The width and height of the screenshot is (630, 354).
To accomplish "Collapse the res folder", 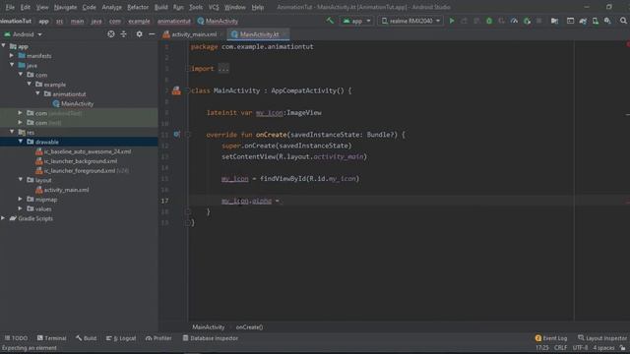I will [x=12, y=132].
